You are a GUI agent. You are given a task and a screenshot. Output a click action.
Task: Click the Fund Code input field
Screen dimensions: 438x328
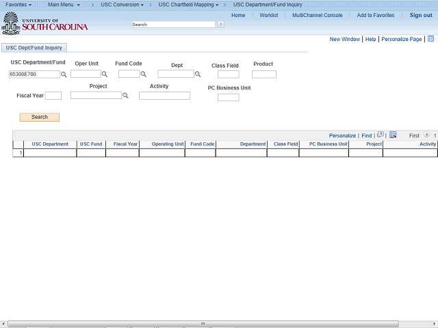(129, 74)
